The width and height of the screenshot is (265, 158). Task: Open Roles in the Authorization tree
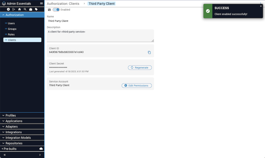[x=11, y=35]
